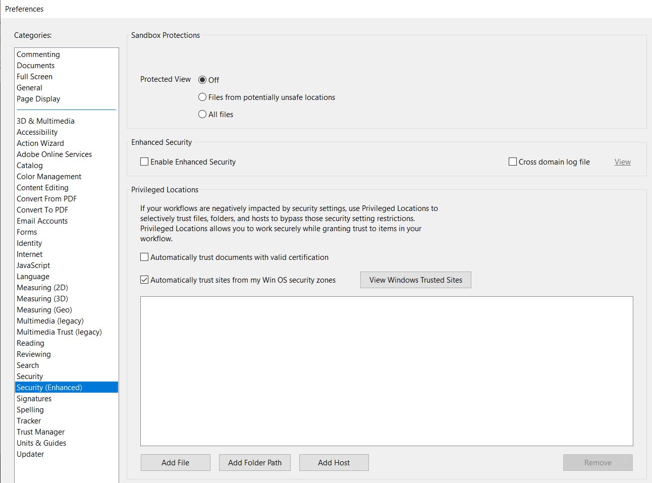Switch to the Security category
The image size is (652, 483).
tap(30, 377)
